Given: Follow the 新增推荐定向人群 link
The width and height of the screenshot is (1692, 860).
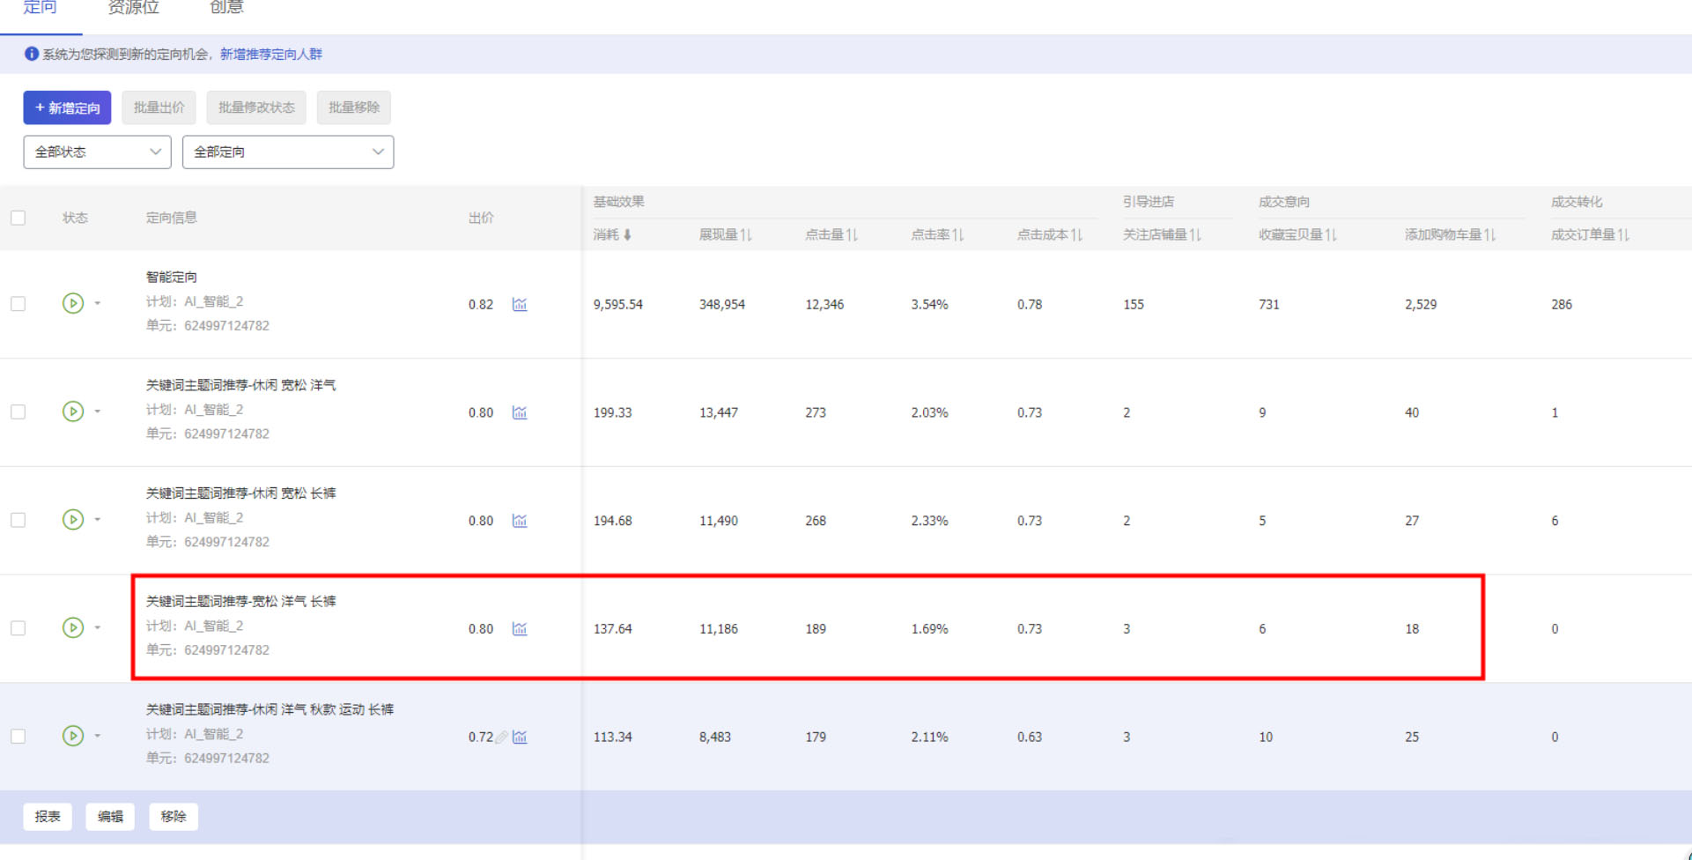Looking at the screenshot, I should click(271, 54).
